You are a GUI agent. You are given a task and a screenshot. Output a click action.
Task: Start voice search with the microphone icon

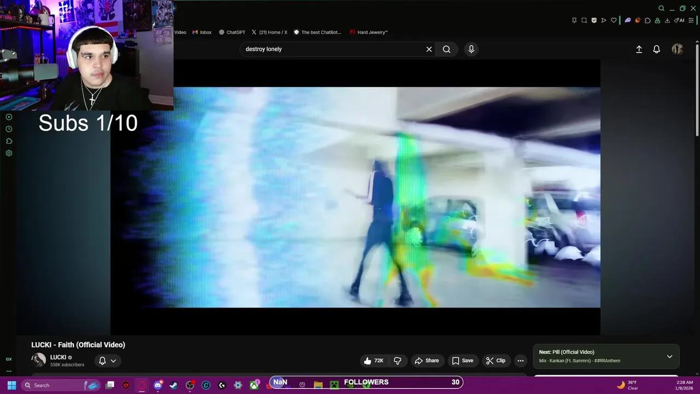471,49
